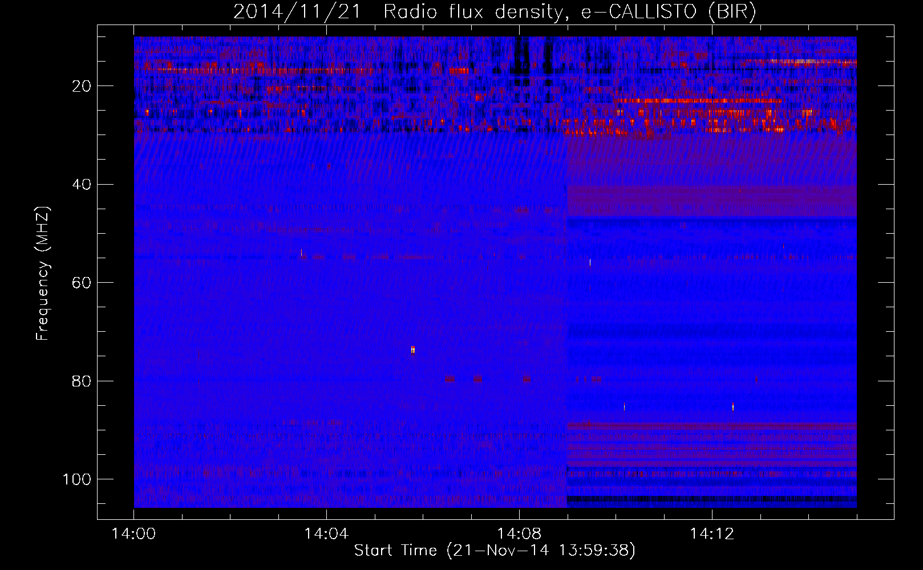Click the plot title '2014/11/21 Radio flux density'

click(x=494, y=12)
